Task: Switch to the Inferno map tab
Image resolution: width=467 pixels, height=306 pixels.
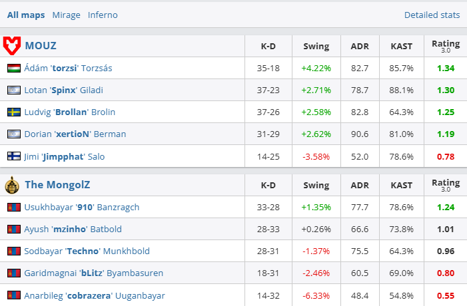Action: pos(103,15)
